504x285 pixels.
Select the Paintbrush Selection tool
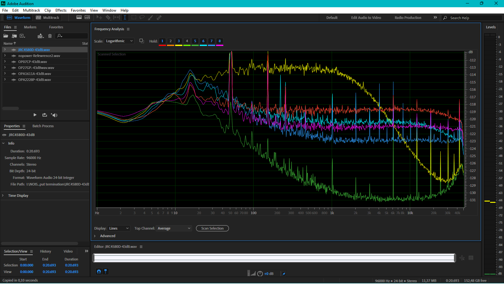click(x=150, y=17)
